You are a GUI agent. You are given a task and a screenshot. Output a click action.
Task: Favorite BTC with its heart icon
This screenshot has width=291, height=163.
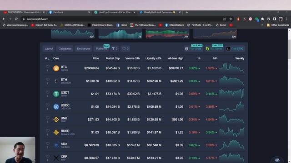[x=47, y=67]
